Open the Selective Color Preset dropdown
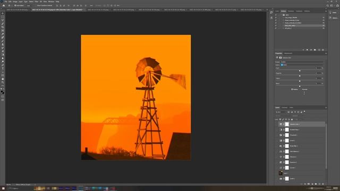Viewport: 340px width, 191px height. pyautogui.click(x=302, y=62)
